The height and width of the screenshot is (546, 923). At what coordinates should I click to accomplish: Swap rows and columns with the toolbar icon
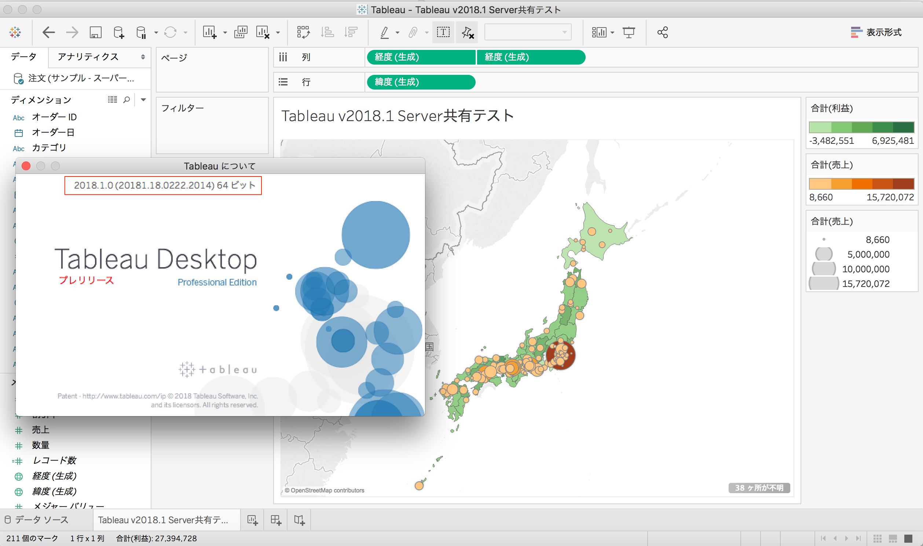click(303, 32)
